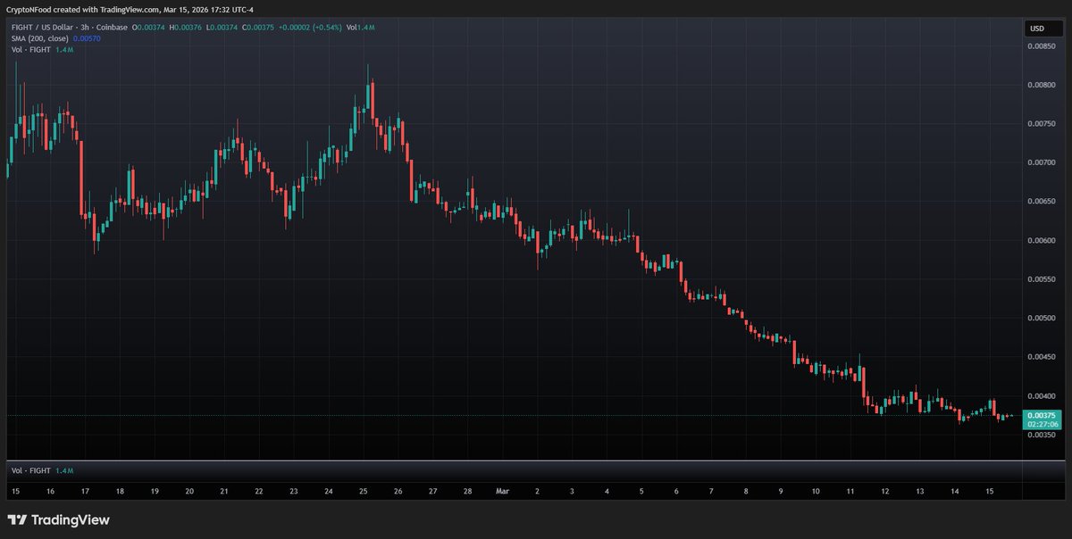The image size is (1072, 539).
Task: Click date 20 on the time axis
Action: [189, 491]
